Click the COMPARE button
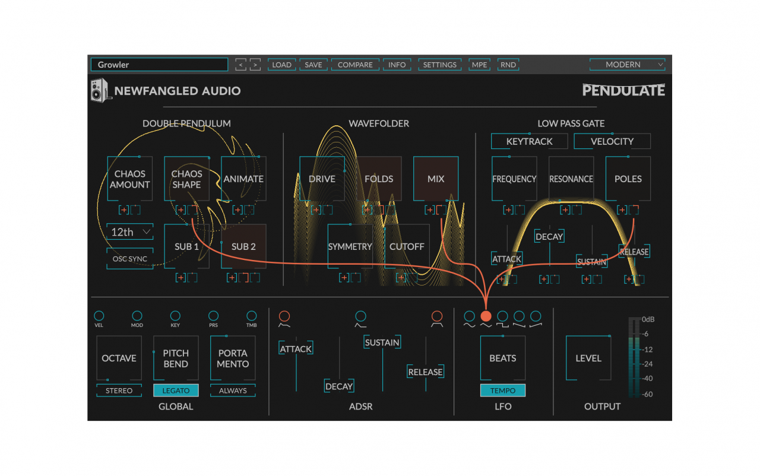The width and height of the screenshot is (760, 476). pyautogui.click(x=355, y=65)
